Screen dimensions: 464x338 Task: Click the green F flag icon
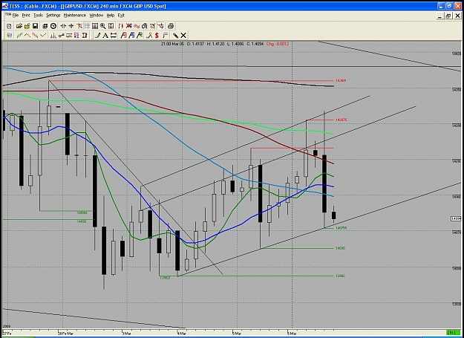140,36
